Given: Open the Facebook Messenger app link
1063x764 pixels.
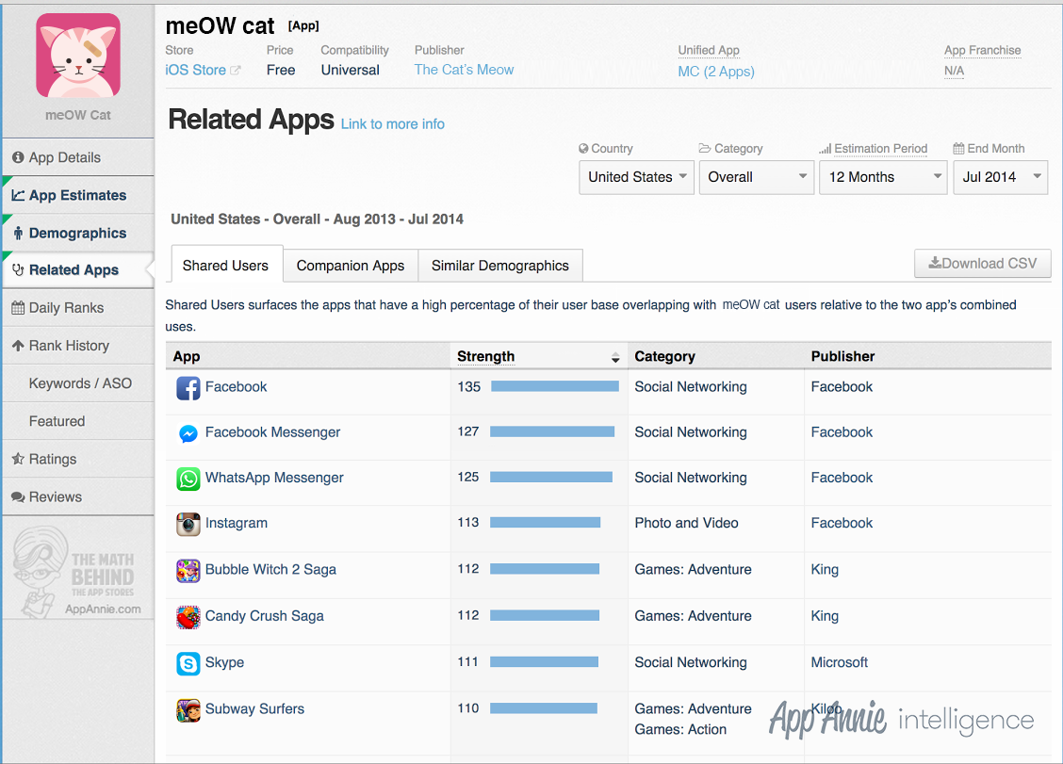Looking at the screenshot, I should [272, 431].
